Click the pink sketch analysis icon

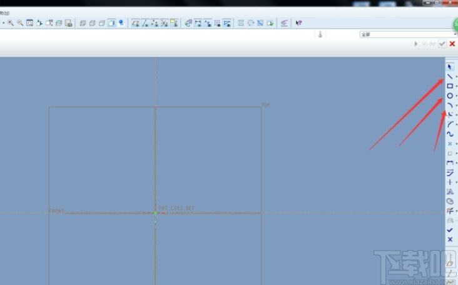(x=284, y=22)
